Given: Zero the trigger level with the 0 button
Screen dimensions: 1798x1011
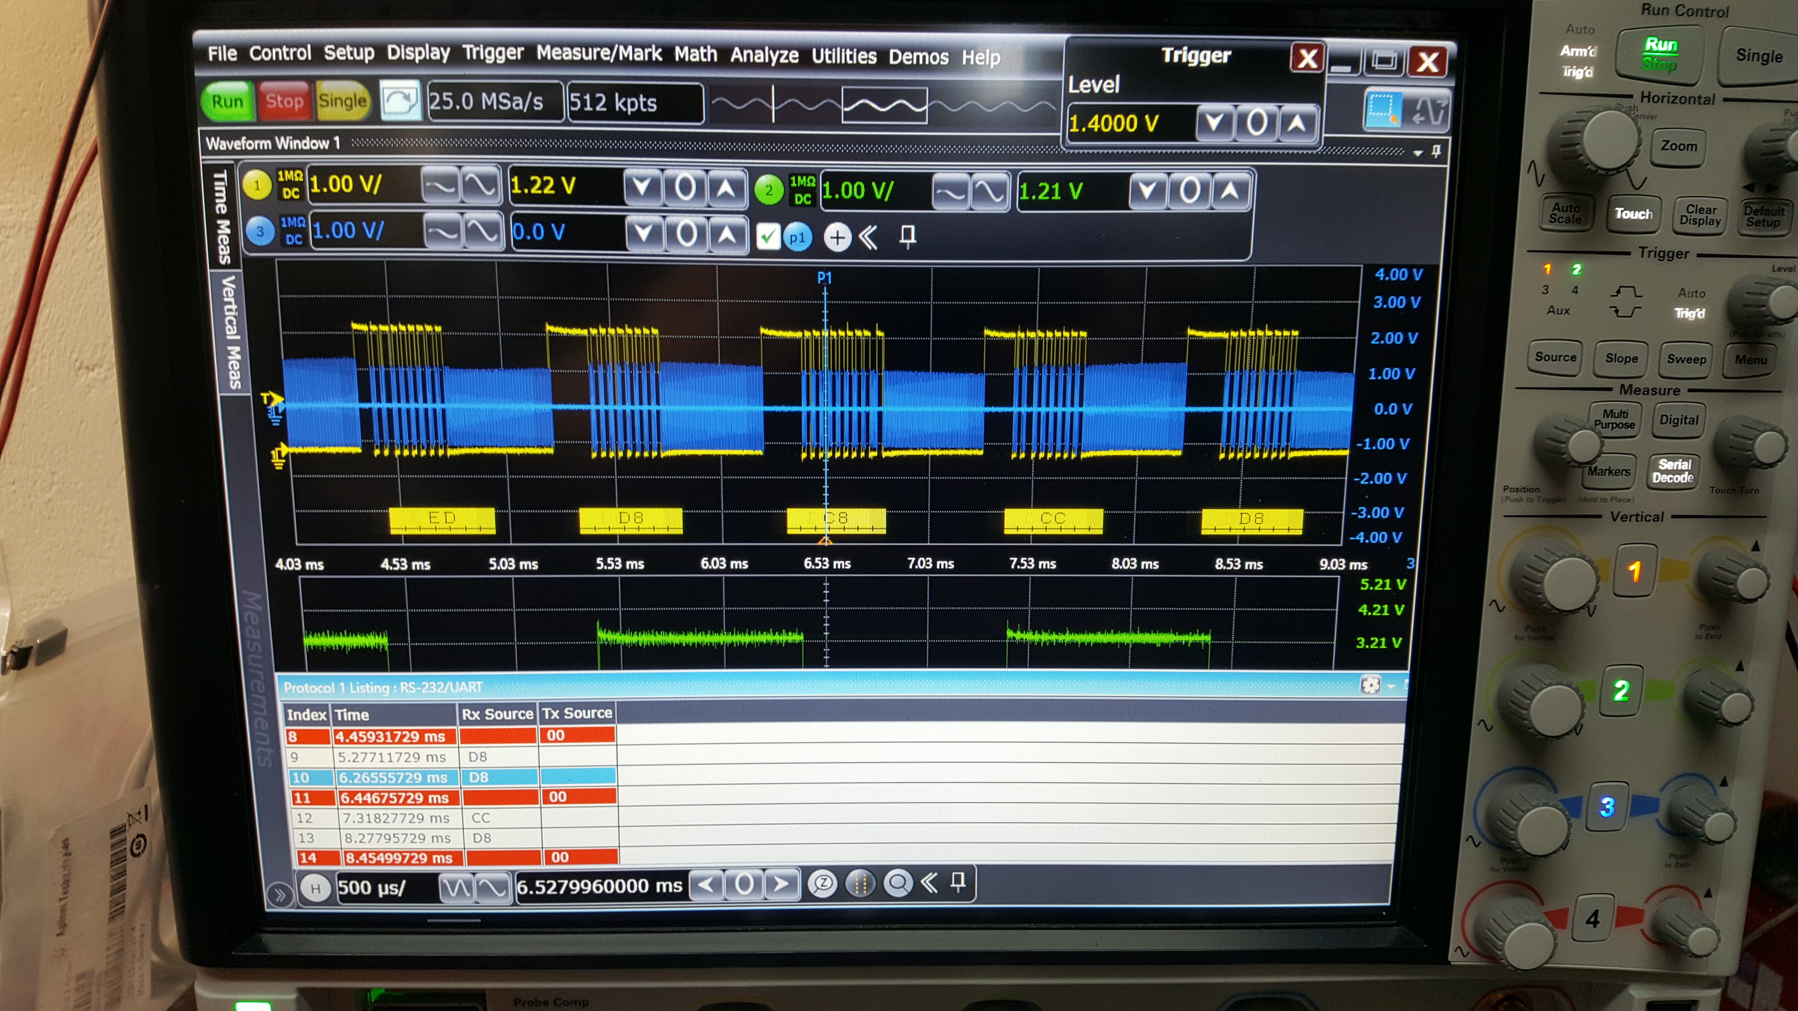Looking at the screenshot, I should (x=1257, y=123).
